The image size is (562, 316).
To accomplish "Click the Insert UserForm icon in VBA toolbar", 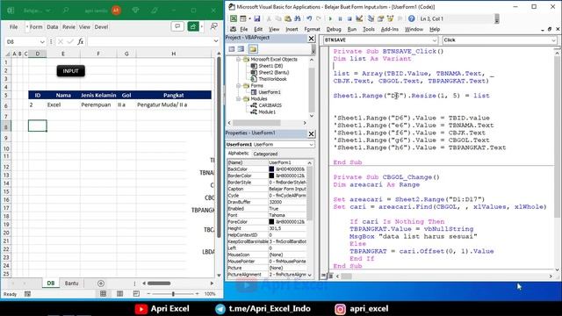I will (x=242, y=18).
